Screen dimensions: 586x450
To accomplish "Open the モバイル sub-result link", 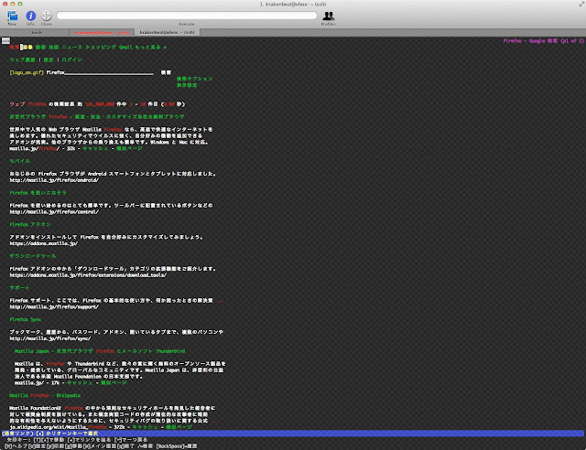I will 20,161.
